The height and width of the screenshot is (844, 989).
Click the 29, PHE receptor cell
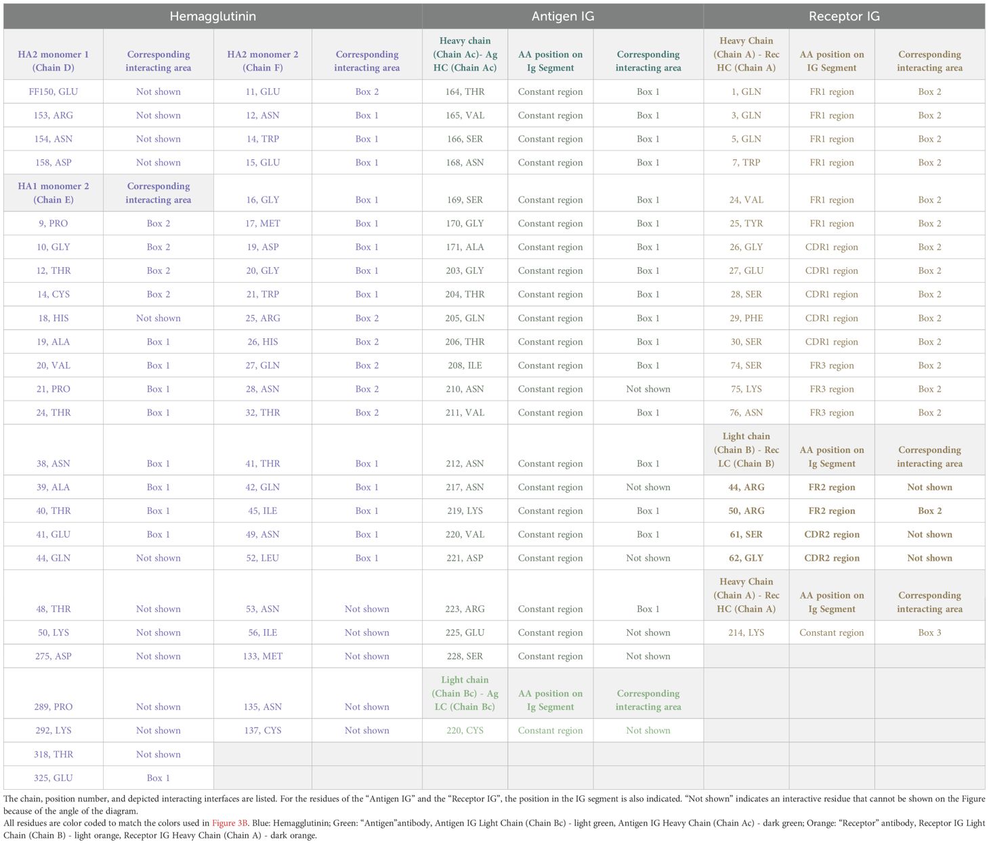(746, 318)
